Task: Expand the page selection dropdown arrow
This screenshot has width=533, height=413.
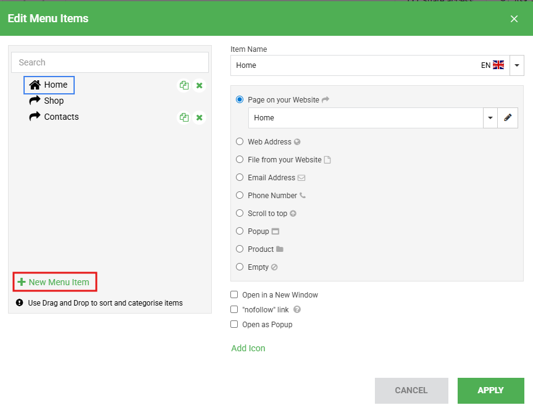Action: point(490,118)
